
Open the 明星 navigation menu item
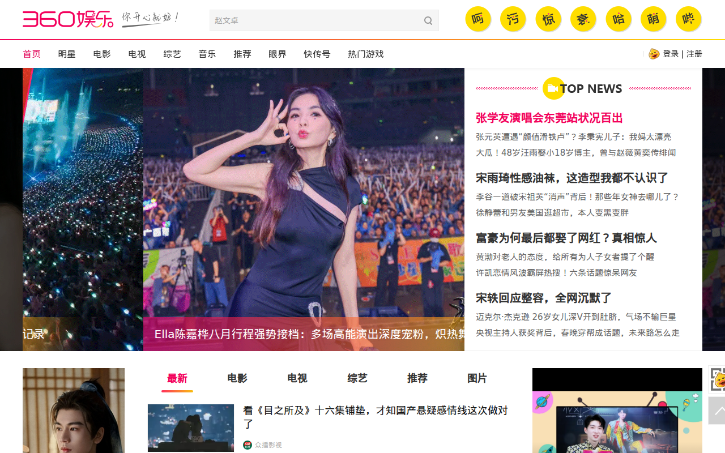click(67, 54)
